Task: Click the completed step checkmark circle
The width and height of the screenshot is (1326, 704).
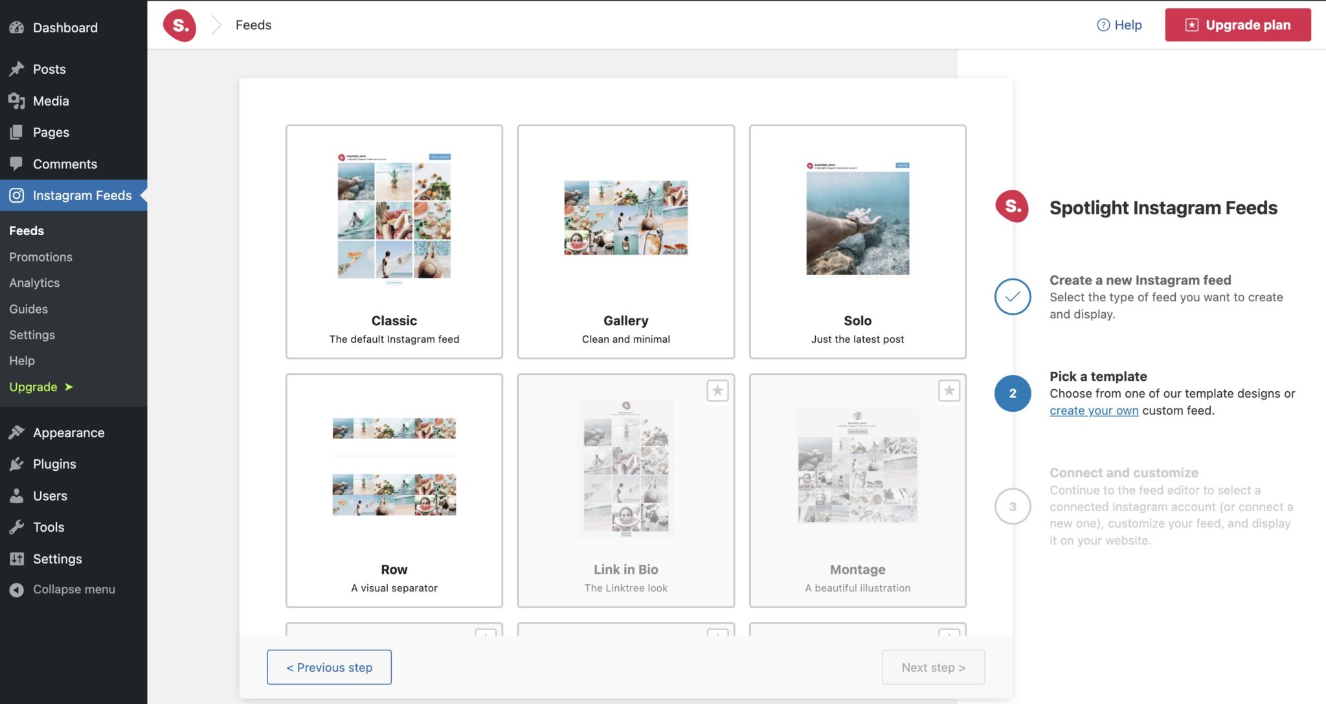Action: coord(1013,297)
